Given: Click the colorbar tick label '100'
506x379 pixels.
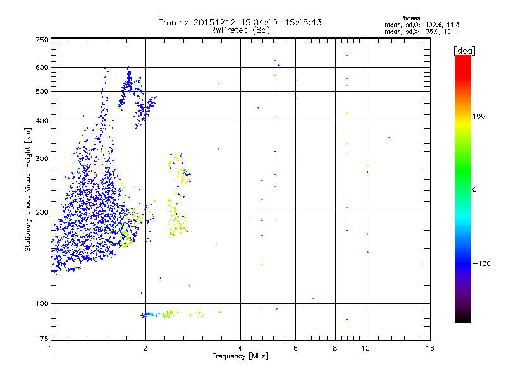Looking at the screenshot, I should [x=479, y=116].
